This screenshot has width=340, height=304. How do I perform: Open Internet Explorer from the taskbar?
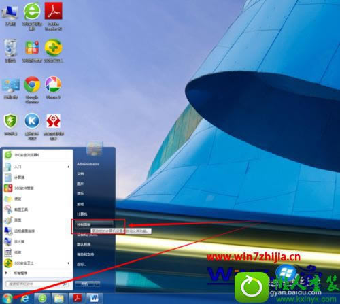[x=24, y=298]
